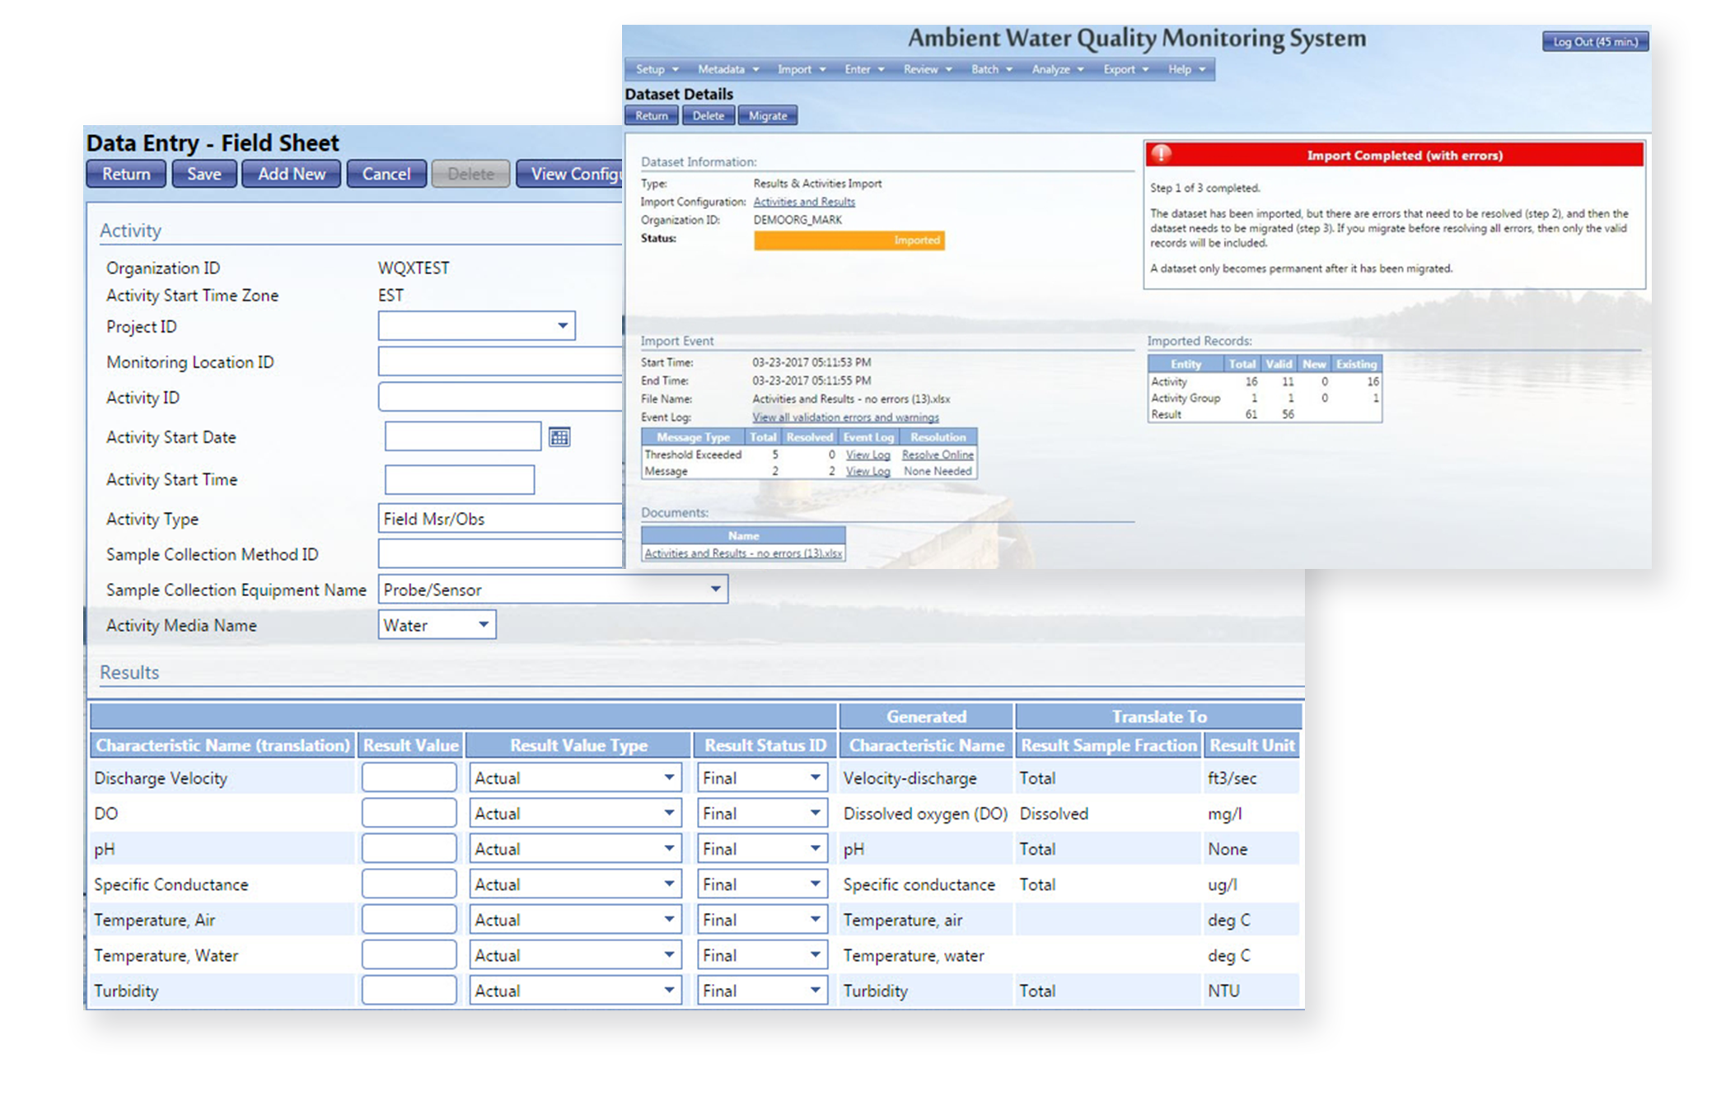The width and height of the screenshot is (1735, 1096).
Task: Click View all validation errors and warnings link
Action: click(x=844, y=417)
